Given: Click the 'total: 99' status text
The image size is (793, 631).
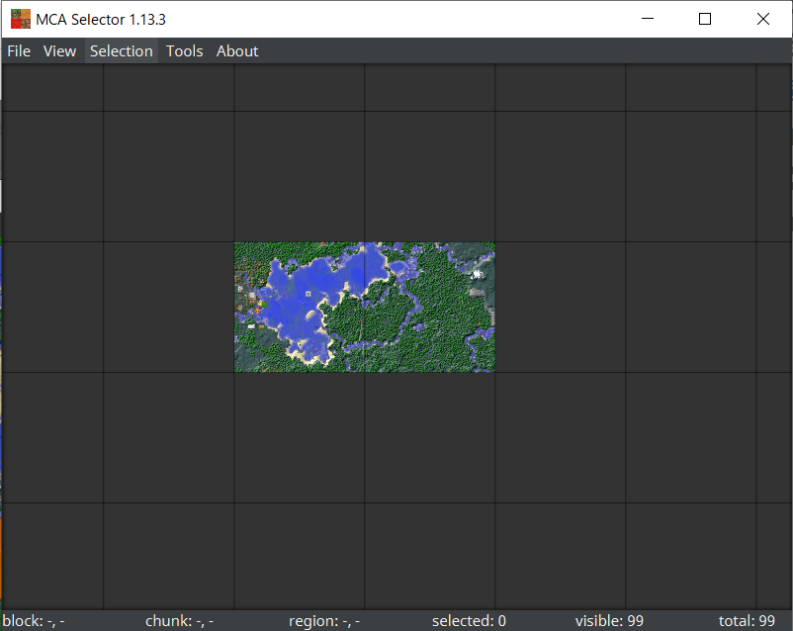Looking at the screenshot, I should [x=747, y=621].
